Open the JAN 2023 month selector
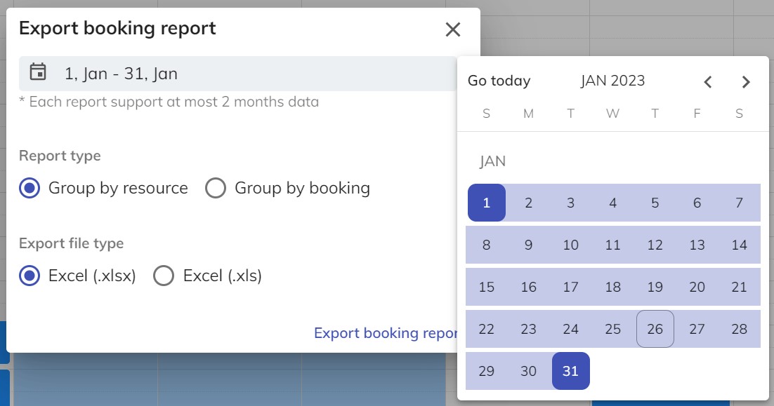The image size is (774, 406). (x=612, y=81)
